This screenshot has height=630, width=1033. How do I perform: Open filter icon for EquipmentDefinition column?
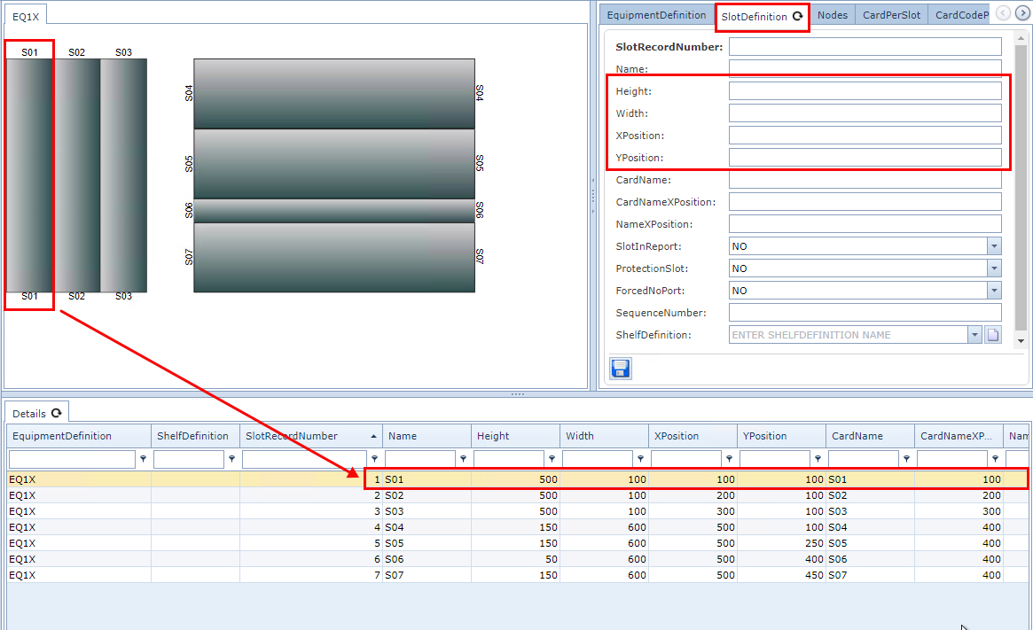point(143,459)
